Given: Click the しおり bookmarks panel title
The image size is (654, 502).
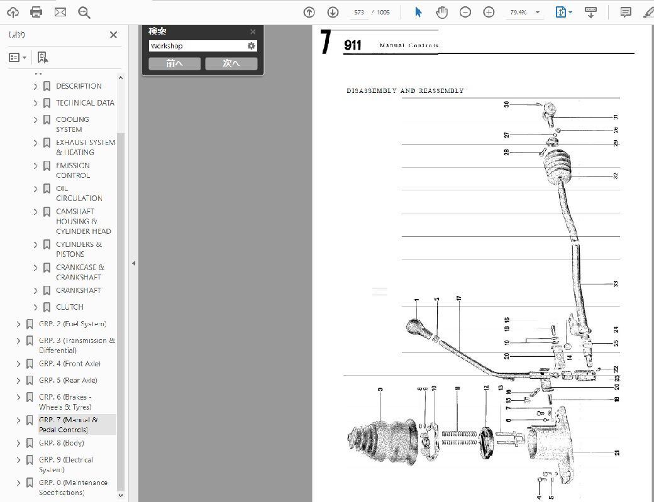Looking at the screenshot, I should coord(17,35).
